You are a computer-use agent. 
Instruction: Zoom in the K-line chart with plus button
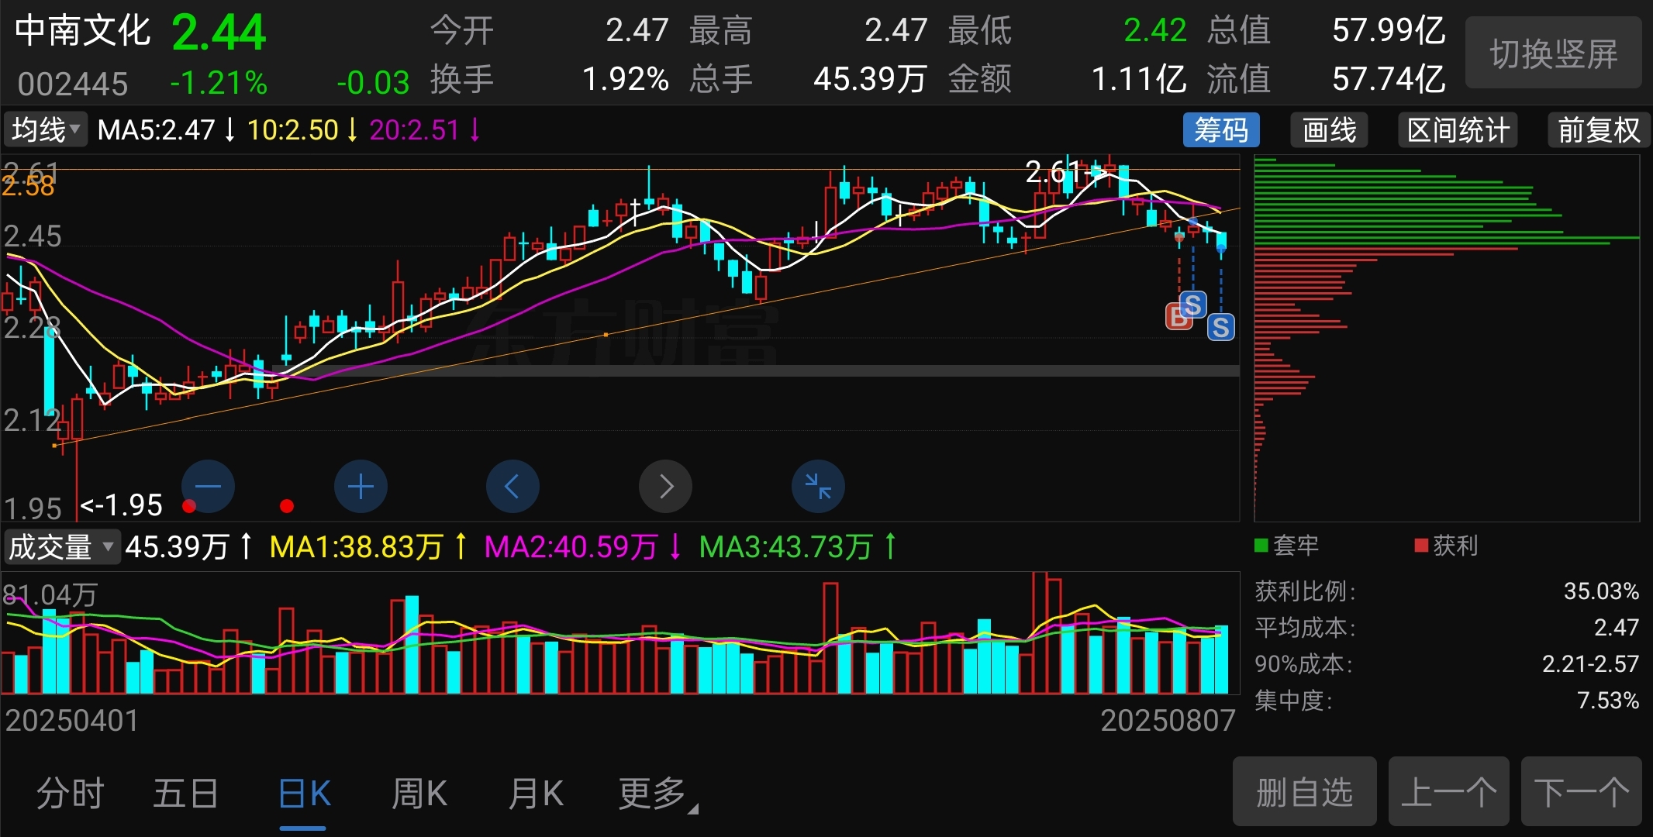[361, 487]
